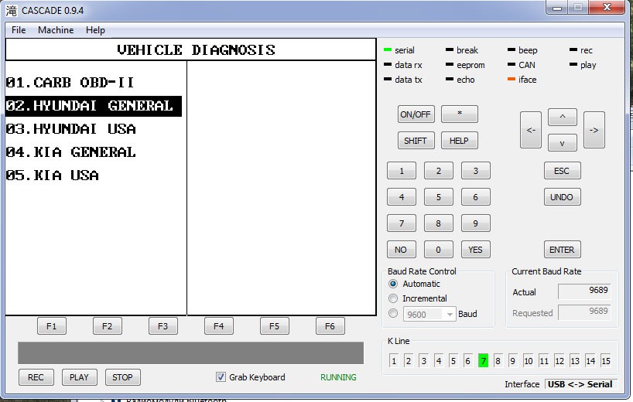Click the UNDO button
633x402 pixels.
tap(563, 197)
